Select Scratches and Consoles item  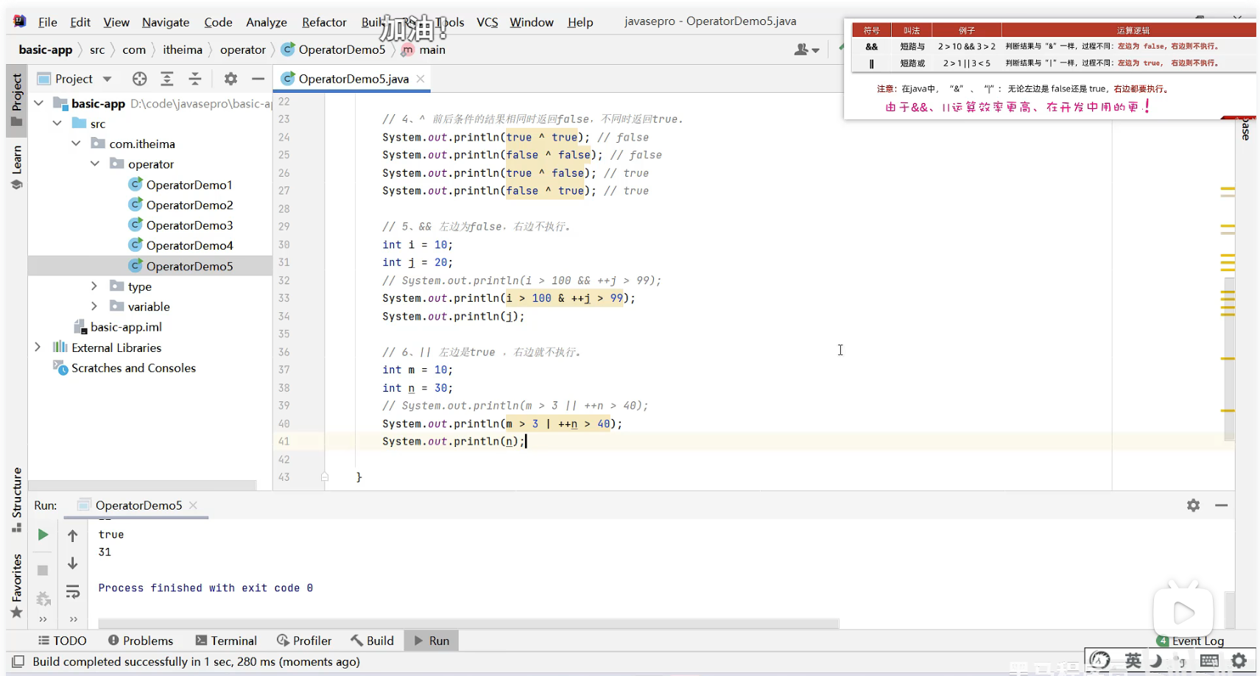pos(124,367)
